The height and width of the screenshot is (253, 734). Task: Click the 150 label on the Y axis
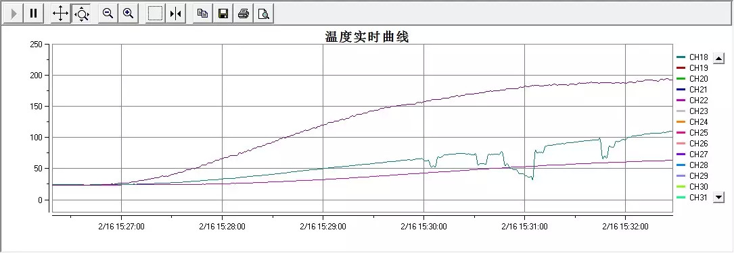point(36,107)
